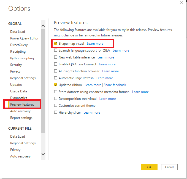
Task: Check the Hierarchy slicer option
Action: (x=56, y=112)
